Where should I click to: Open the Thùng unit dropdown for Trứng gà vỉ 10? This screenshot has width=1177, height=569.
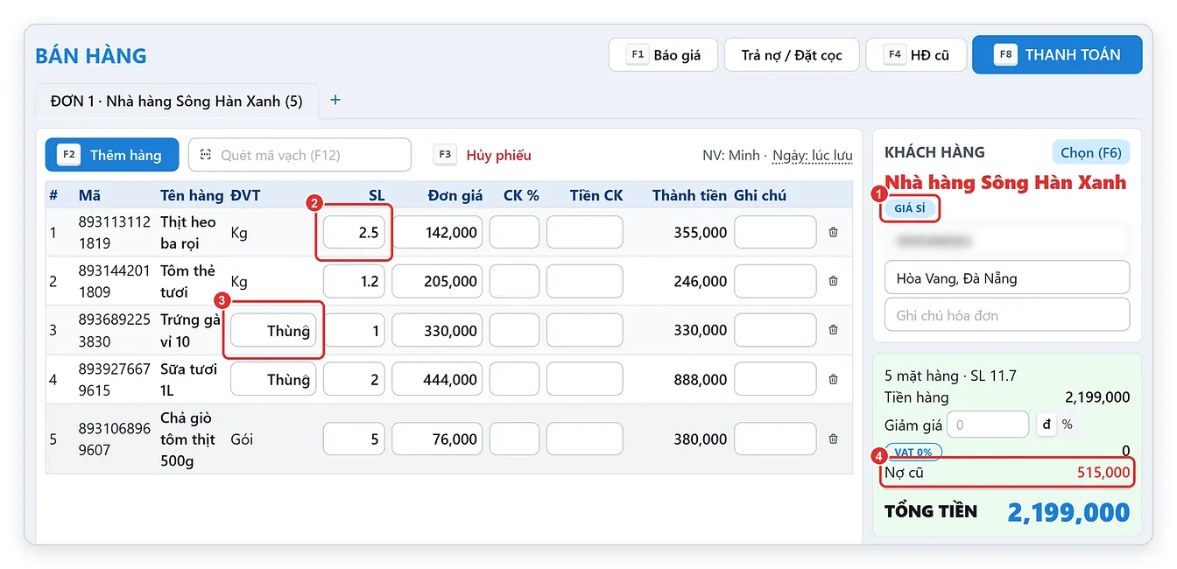[x=273, y=331]
